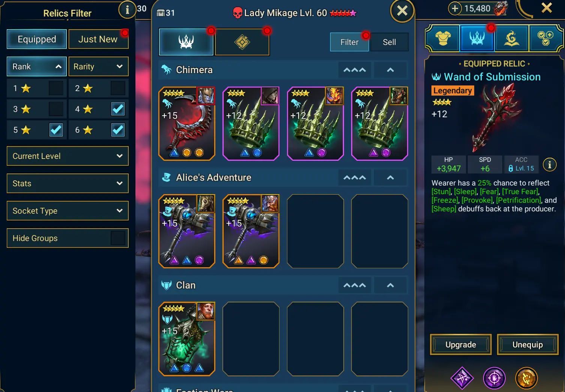Open the Relics Filter info icon
This screenshot has height=392, width=565.
tap(127, 10)
